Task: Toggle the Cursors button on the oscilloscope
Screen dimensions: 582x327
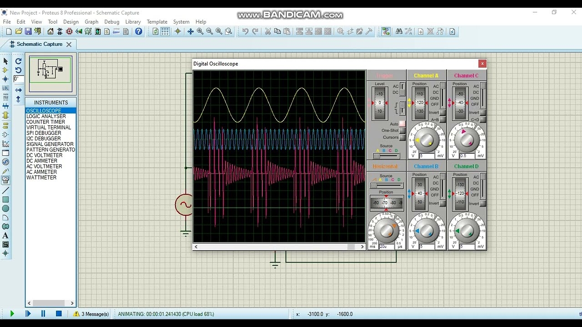Action: 402,138
